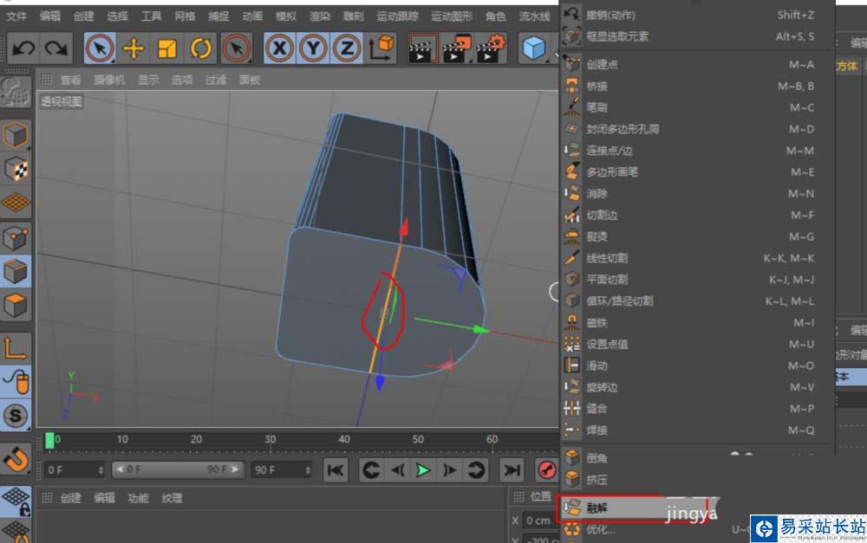Screen dimensions: 867x543
Task: Switch to Points mode
Action: (16, 238)
